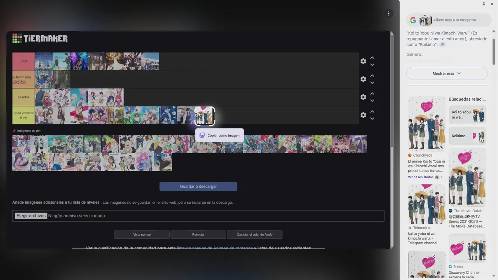Select 'Koi to Yobu ni wa...' related search
Image resolution: width=498 pixels, height=280 pixels.
click(x=467, y=115)
